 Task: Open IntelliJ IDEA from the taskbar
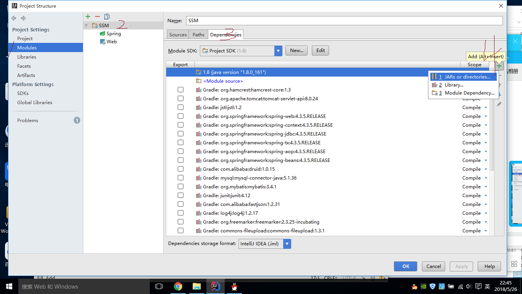(215, 286)
